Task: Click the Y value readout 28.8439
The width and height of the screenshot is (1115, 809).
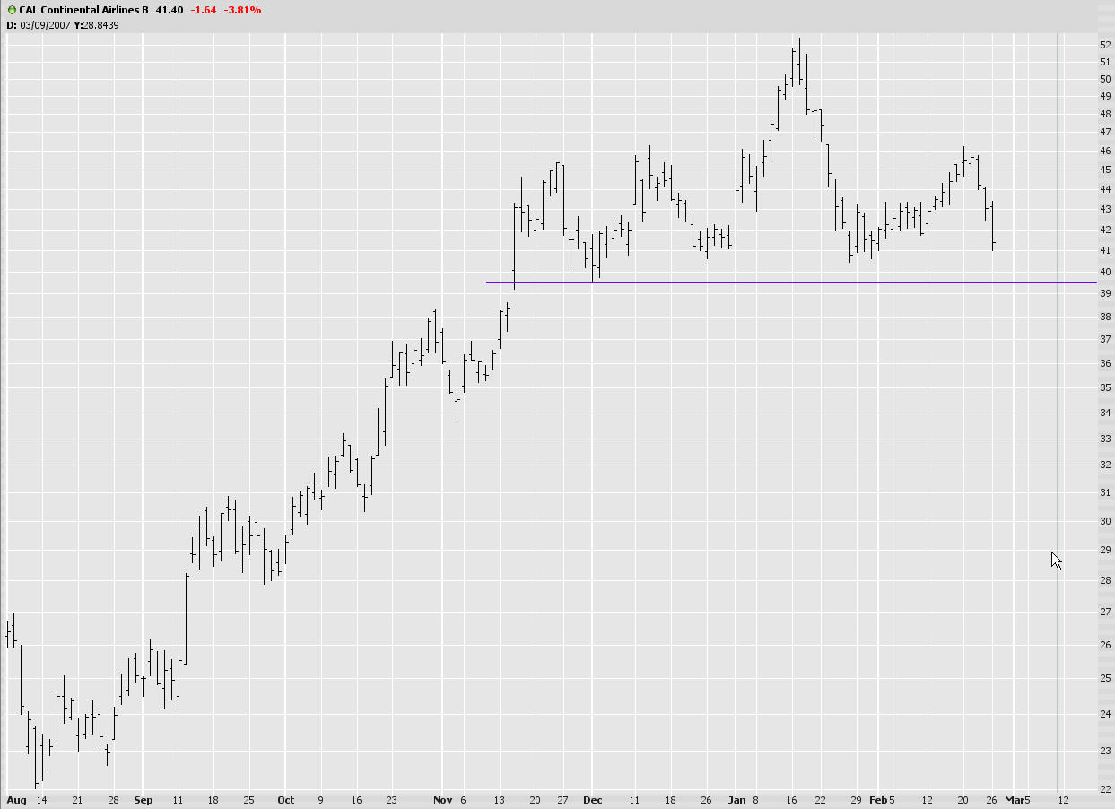Action: pyautogui.click(x=100, y=24)
